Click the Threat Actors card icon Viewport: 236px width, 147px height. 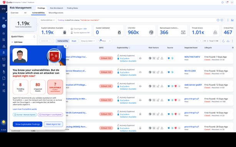pyautogui.click(x=215, y=32)
